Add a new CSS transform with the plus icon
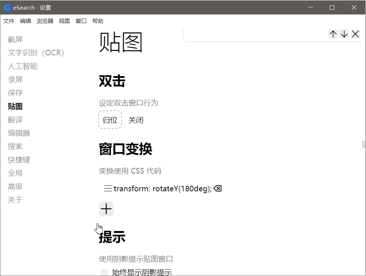The width and height of the screenshot is (366, 276). (106, 209)
